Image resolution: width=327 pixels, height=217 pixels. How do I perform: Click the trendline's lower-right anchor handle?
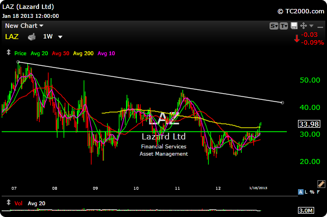(x=282, y=103)
